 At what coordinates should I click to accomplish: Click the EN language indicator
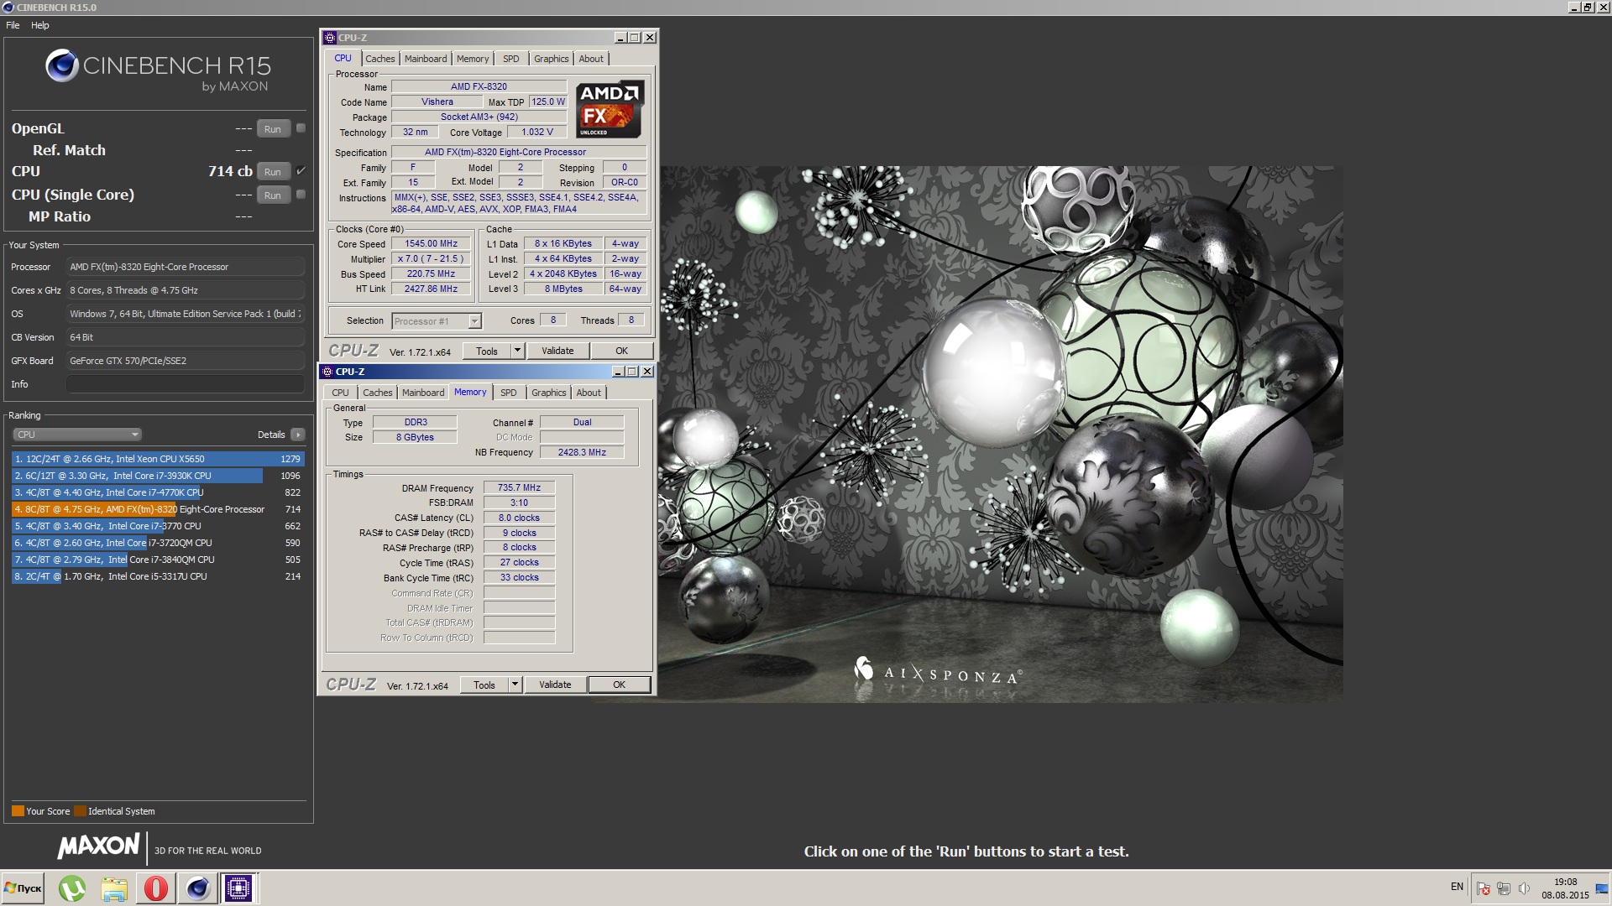pyautogui.click(x=1457, y=887)
